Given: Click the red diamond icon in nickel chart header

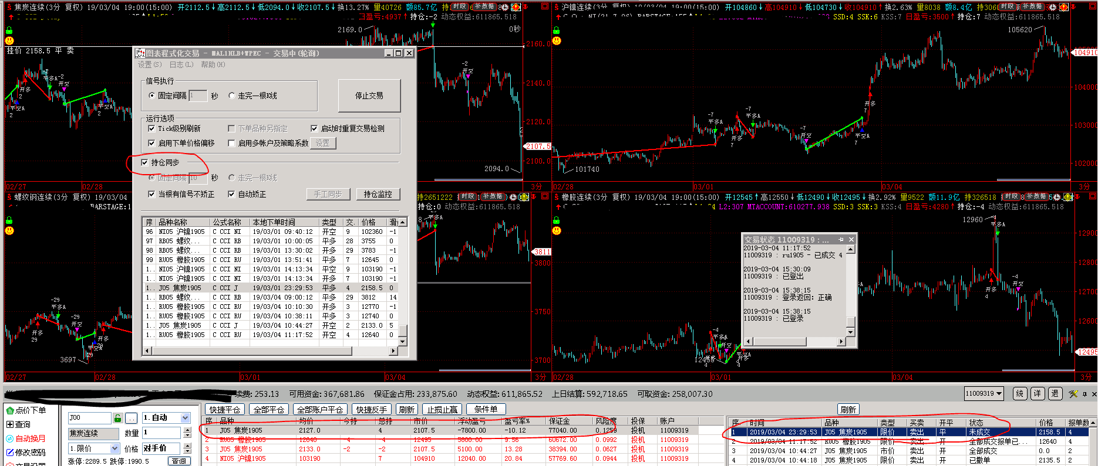Looking at the screenshot, I should pos(1063,7).
